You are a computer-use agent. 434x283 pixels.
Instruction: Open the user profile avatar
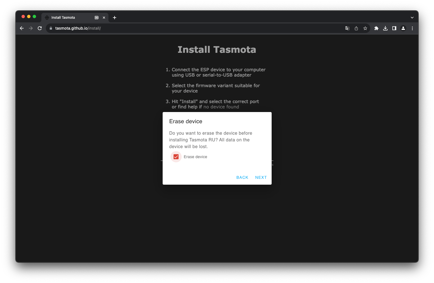point(403,28)
